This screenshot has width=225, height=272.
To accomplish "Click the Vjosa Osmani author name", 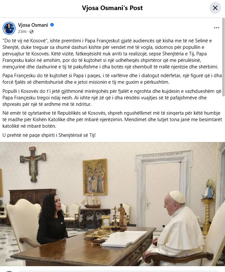I will (33, 25).
